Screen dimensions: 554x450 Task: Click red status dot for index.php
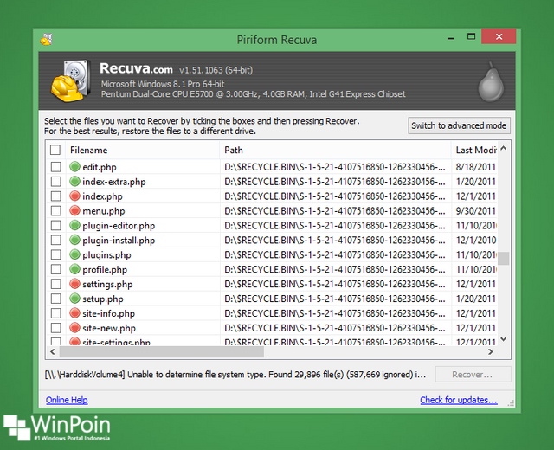click(x=74, y=196)
